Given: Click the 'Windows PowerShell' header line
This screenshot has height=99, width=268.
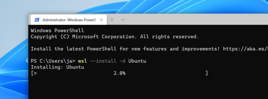Looking at the screenshot, I should [x=57, y=30].
